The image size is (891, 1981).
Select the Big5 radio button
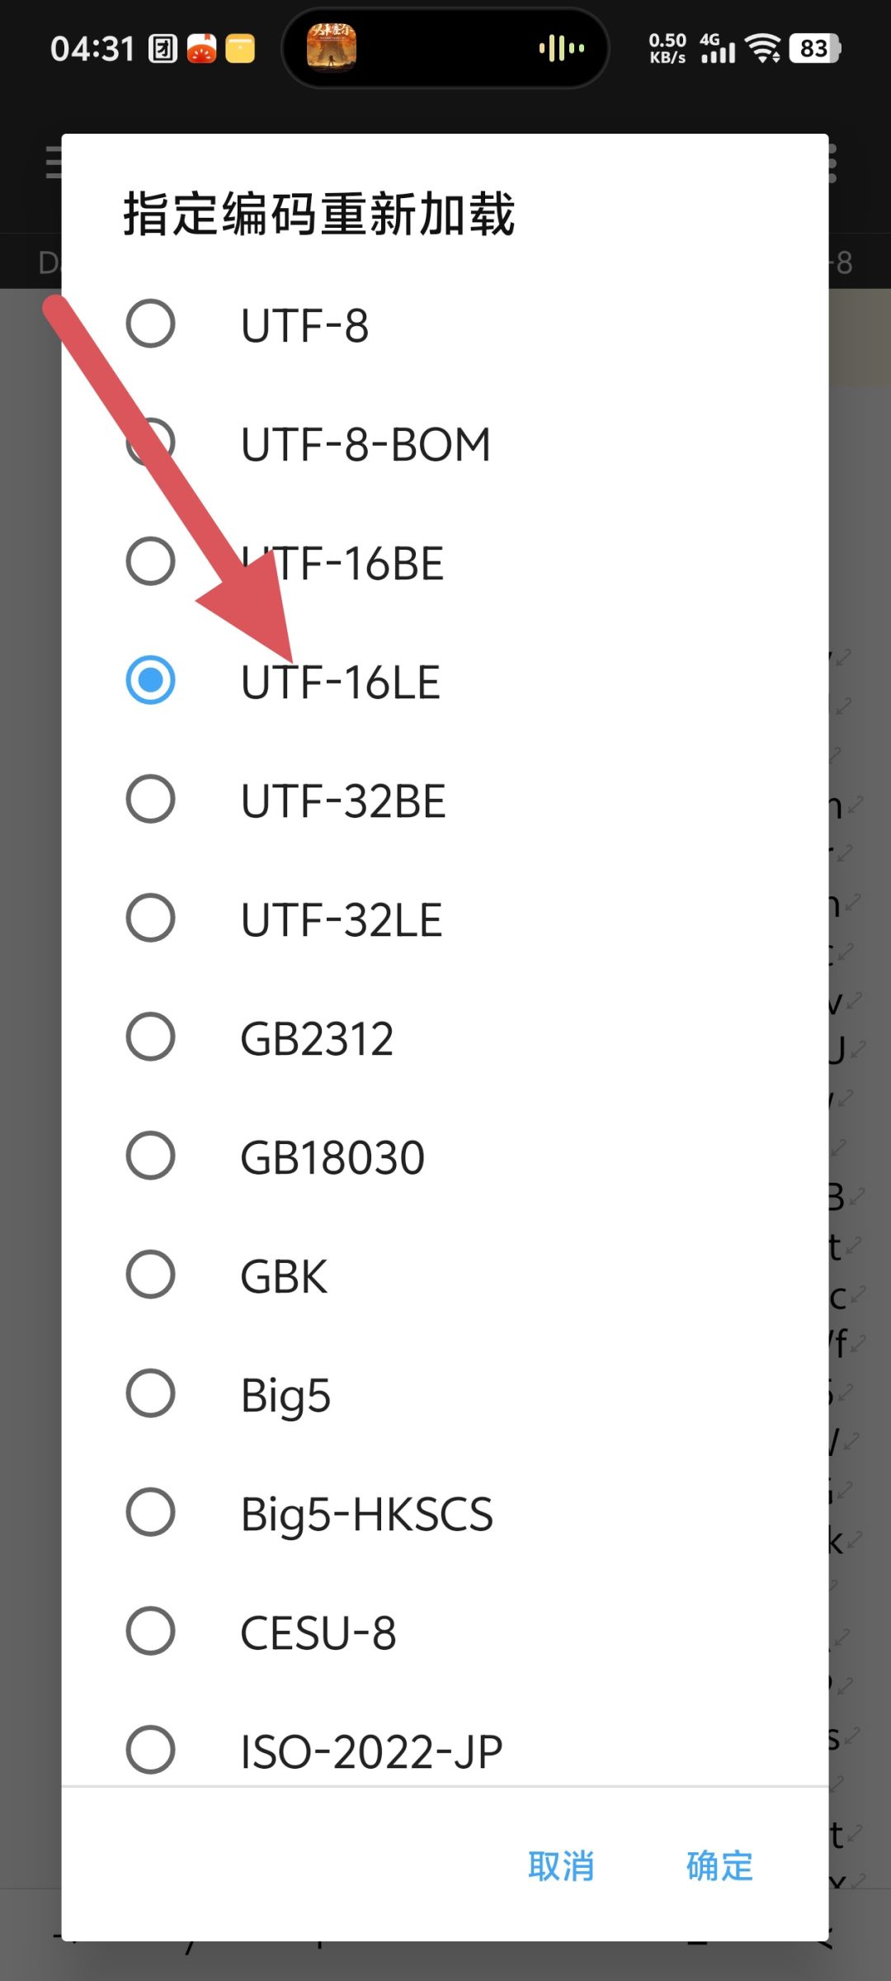click(x=150, y=1393)
